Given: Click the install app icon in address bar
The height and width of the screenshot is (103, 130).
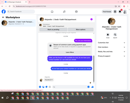Looking at the screenshot, I should 116,6.
